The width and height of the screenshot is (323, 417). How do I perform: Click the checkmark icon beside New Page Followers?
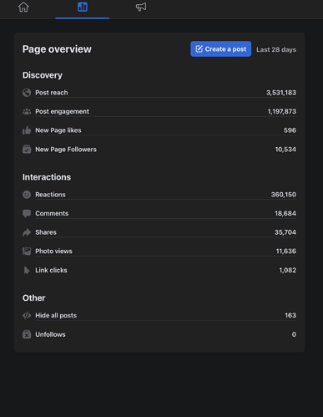click(x=27, y=150)
